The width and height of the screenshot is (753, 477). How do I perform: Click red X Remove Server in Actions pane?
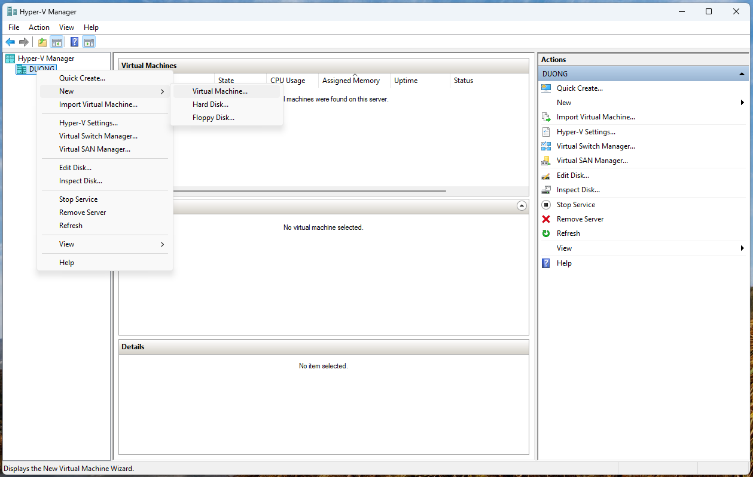(x=546, y=219)
